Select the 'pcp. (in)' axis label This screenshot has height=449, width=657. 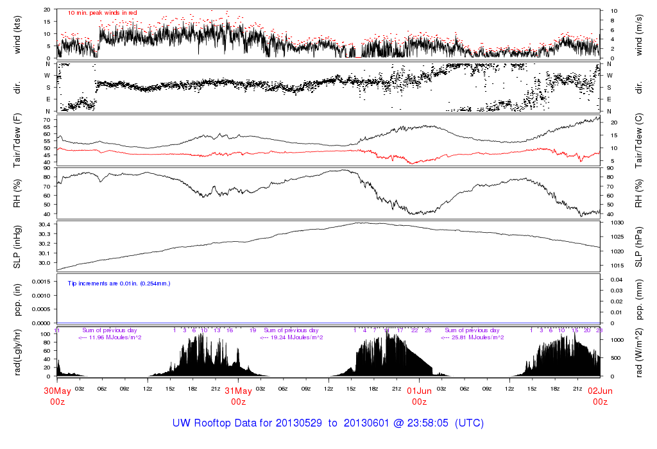pyautogui.click(x=18, y=299)
